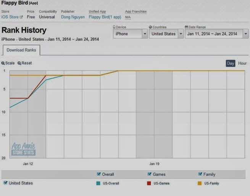Click the Flappy Bird app title
This screenshot has width=250, height=196.
[15, 3]
